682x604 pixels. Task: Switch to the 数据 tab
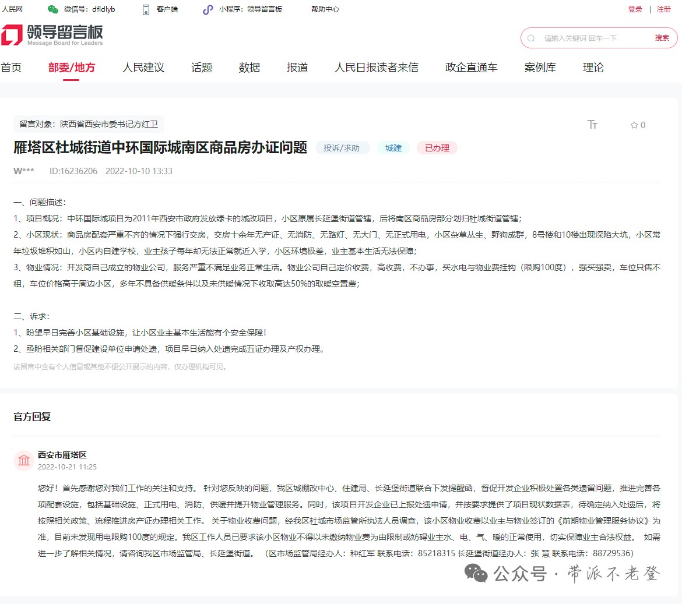pos(249,68)
